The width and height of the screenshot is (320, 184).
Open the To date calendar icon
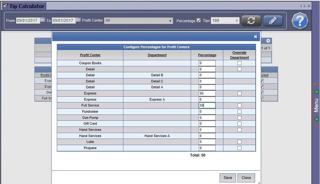[78, 20]
